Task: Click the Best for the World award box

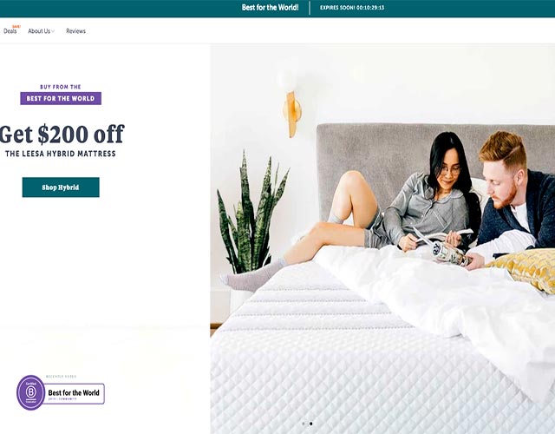Action: (75, 393)
